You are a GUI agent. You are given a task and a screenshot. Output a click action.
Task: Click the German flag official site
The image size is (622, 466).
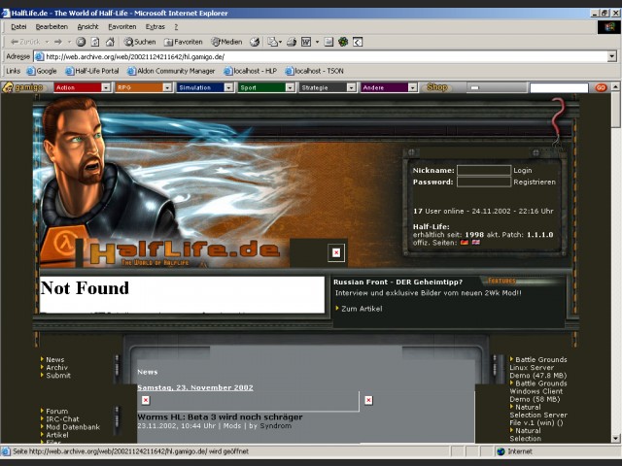(465, 242)
